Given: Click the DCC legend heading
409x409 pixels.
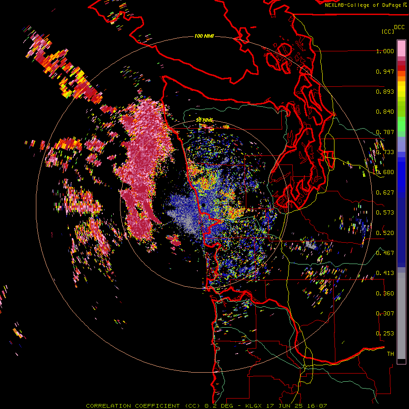Looking at the screenshot, I should [x=399, y=27].
